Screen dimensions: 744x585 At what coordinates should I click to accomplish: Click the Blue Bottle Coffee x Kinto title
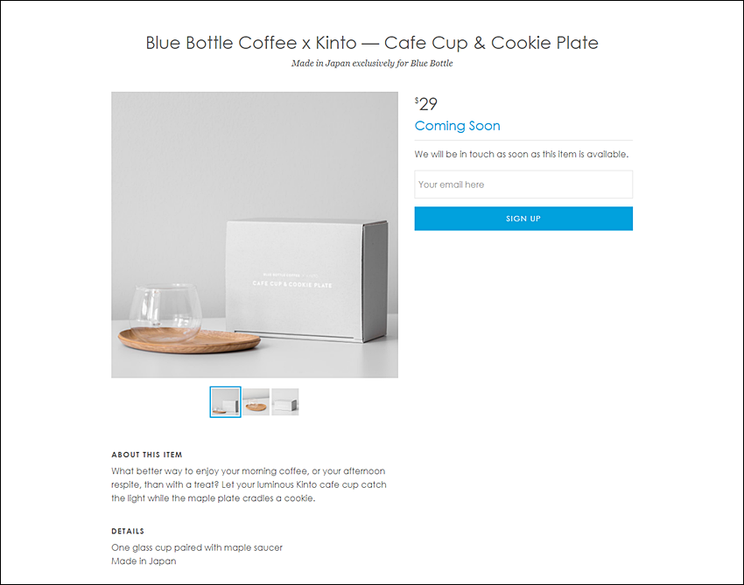coord(372,43)
